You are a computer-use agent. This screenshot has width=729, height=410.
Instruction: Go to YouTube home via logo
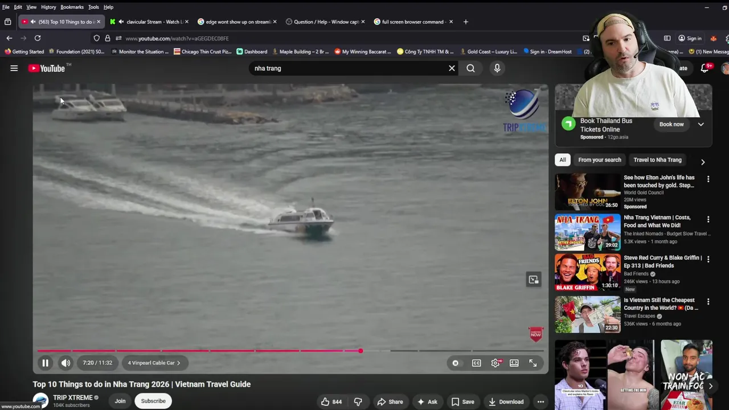coord(47,68)
